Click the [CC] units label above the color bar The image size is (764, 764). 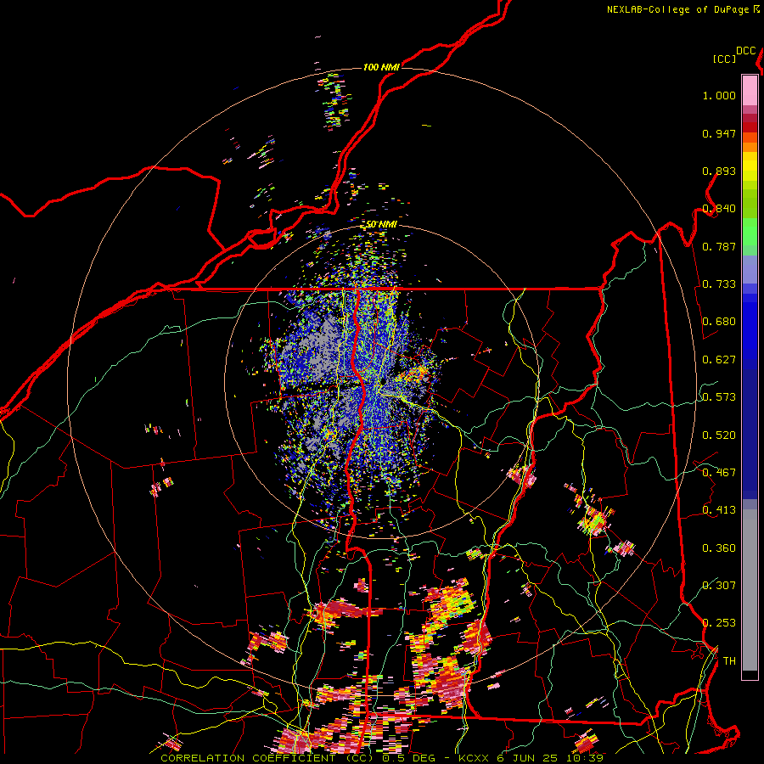click(725, 59)
